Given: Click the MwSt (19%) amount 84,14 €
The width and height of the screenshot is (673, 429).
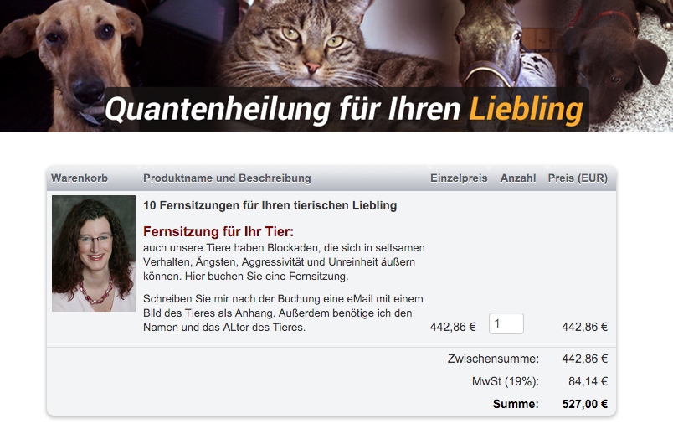Looking at the screenshot, I should pyautogui.click(x=588, y=381).
